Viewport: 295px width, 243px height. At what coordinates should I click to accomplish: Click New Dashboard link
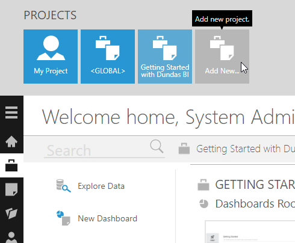tap(107, 218)
